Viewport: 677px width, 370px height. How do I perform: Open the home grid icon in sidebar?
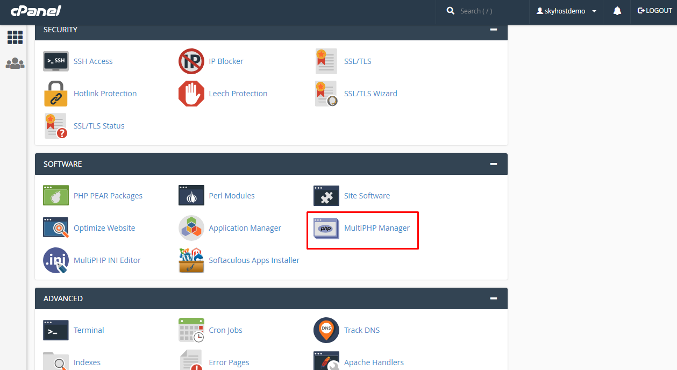(x=15, y=37)
